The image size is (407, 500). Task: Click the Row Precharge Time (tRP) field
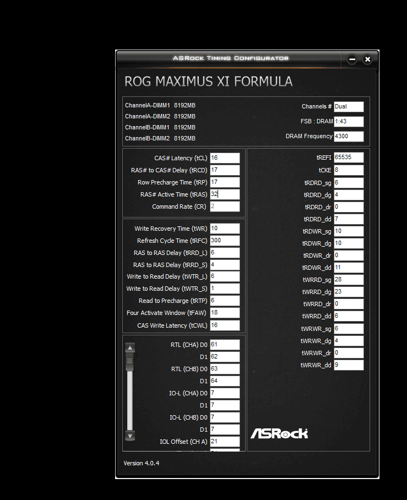225,182
